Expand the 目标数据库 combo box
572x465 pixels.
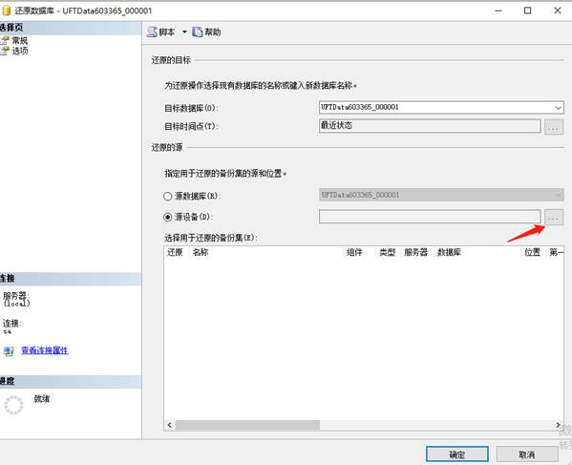(x=558, y=108)
